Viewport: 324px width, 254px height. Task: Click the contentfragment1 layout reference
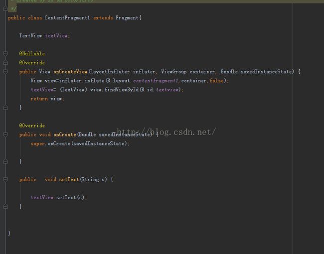156,81
